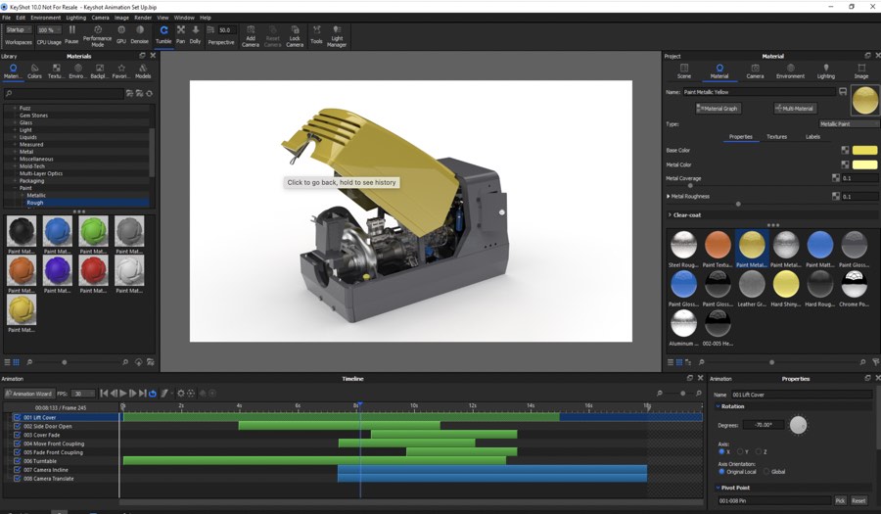Select the Tumble camera tool
The image size is (881, 514).
click(163, 30)
